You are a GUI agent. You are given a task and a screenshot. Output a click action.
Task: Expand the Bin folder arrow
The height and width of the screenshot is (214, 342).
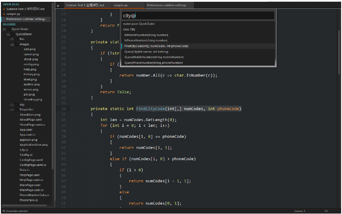tap(10, 39)
